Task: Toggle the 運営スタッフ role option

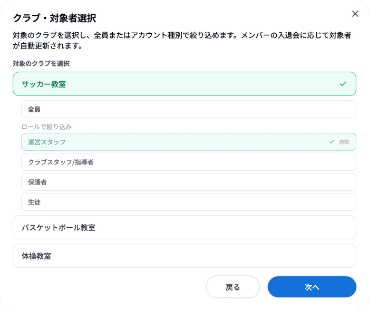Action: [189, 142]
